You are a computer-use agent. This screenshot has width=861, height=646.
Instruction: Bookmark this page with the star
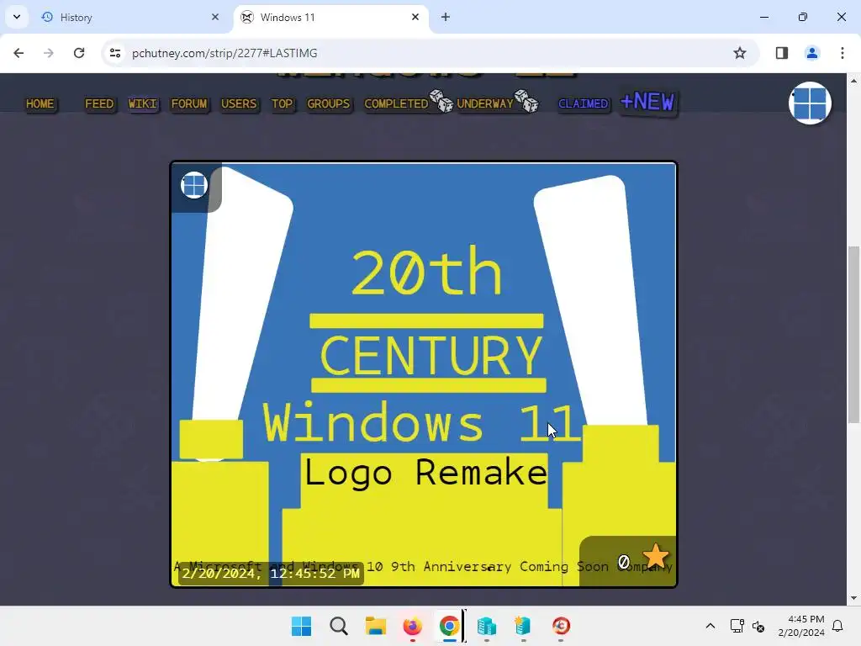pos(740,53)
